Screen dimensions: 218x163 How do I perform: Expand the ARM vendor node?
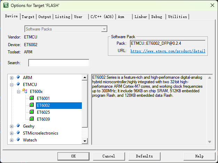12,78
